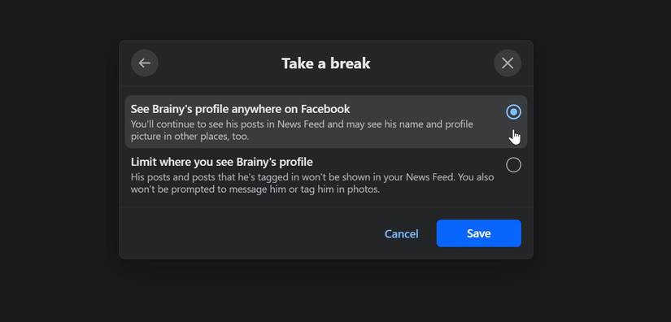Click the filled blue radio indicator

click(x=513, y=112)
